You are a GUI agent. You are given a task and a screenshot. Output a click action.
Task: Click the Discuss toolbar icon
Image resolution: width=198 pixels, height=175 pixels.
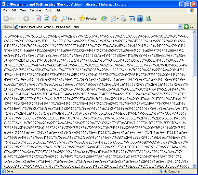point(140,19)
